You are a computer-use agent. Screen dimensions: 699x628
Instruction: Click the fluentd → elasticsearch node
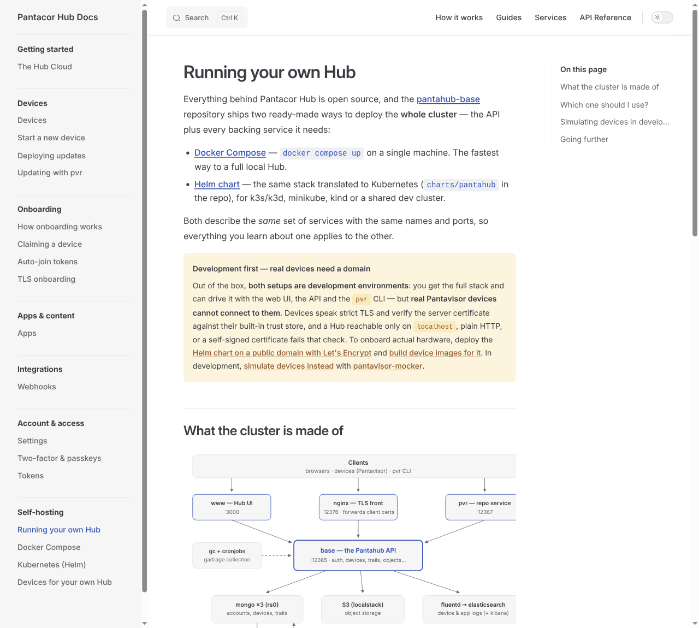[x=469, y=609]
